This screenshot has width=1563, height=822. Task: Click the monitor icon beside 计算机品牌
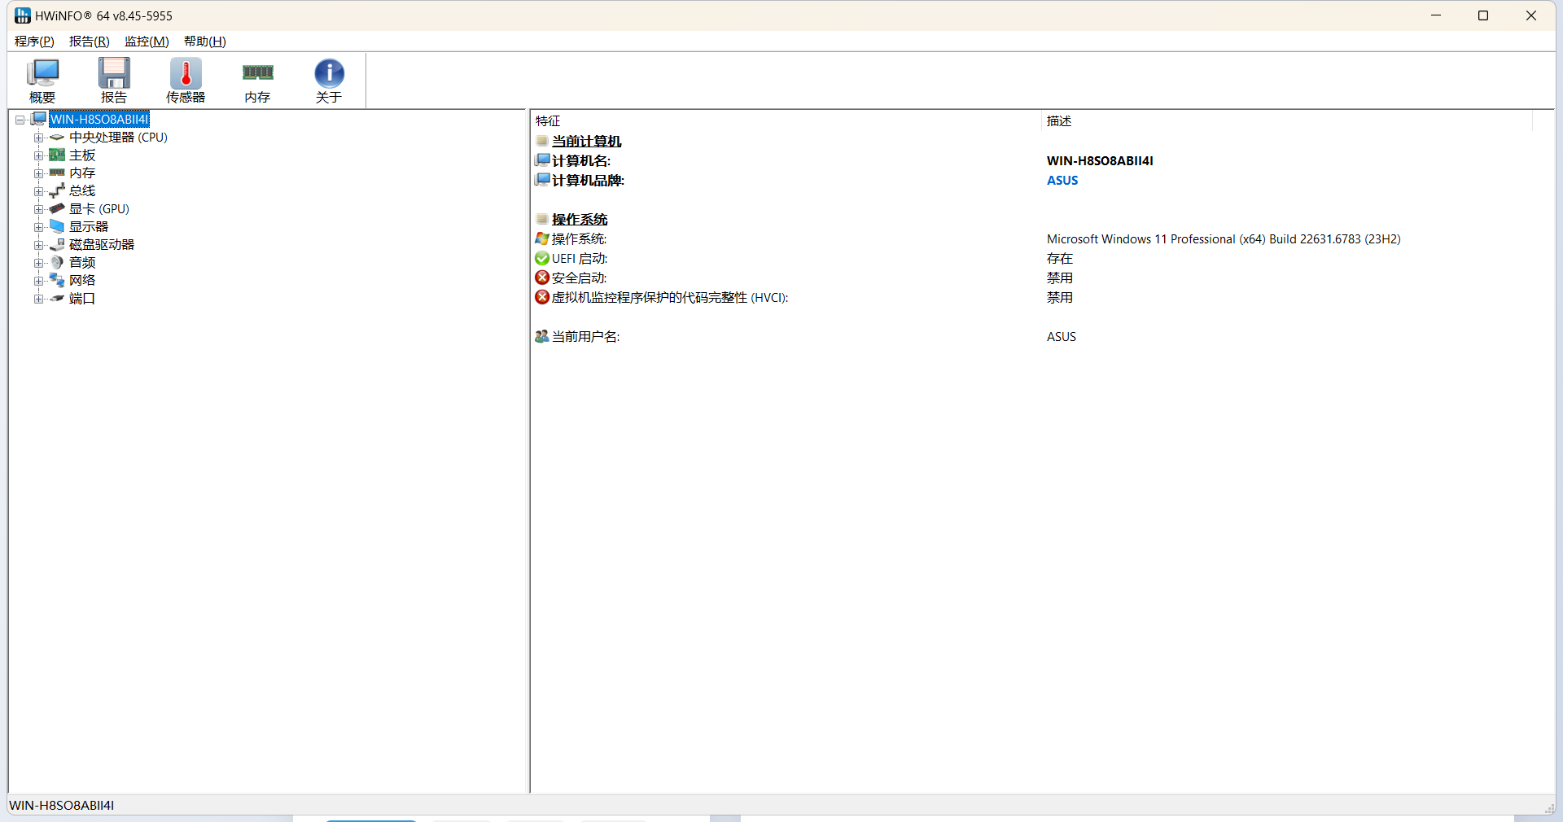[x=542, y=180]
